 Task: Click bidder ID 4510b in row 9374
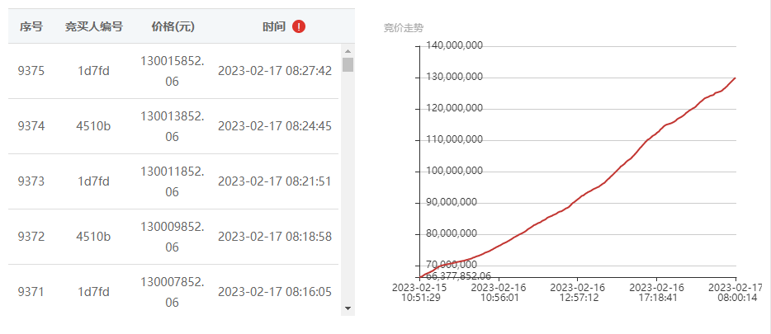[x=93, y=126]
